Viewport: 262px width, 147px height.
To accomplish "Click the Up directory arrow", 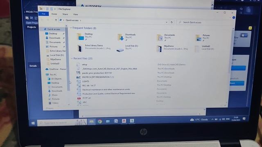I will point(56,20).
